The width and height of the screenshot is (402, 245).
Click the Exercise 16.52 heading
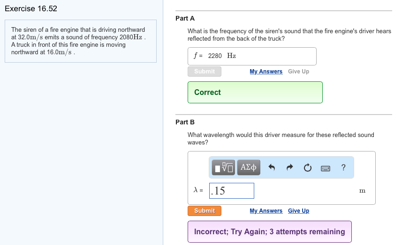(x=31, y=9)
